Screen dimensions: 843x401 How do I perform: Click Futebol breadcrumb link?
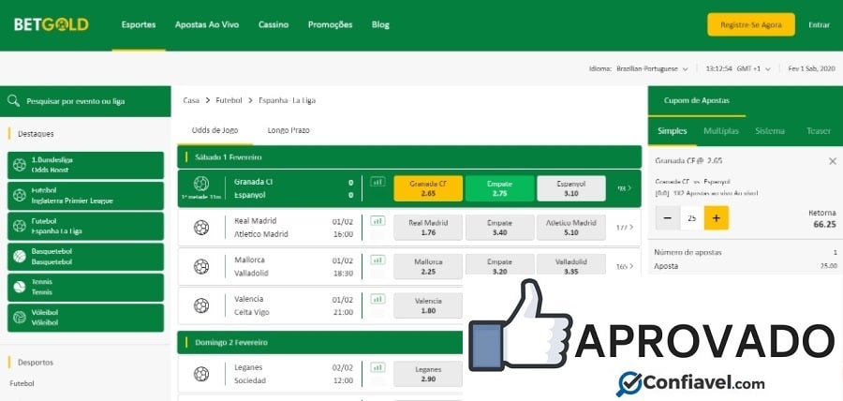click(x=229, y=100)
